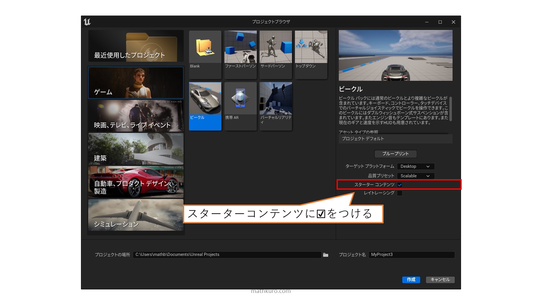The image size is (542, 305).
Task: Click the 作成 button
Action: pyautogui.click(x=411, y=280)
